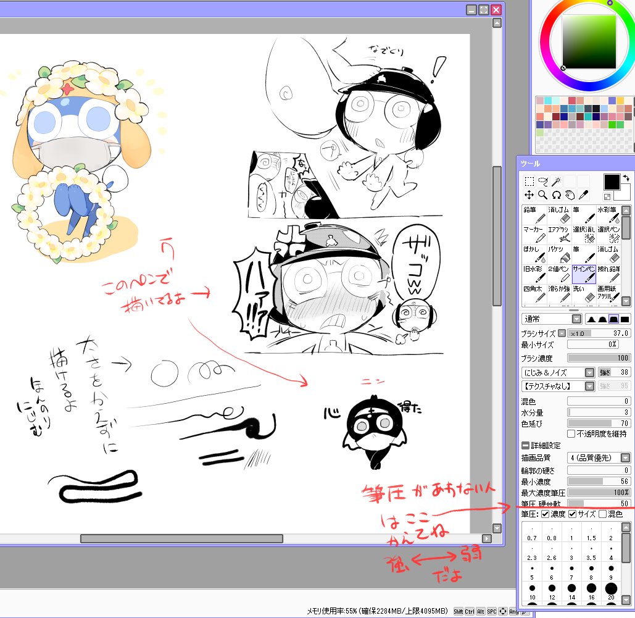
Task: Adjust the ブラシ濃度 density slider
Action: coord(599,358)
